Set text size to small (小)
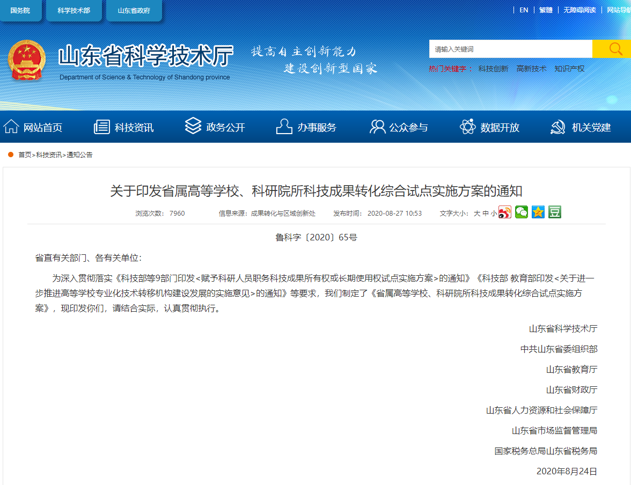The image size is (631, 485). point(494,214)
